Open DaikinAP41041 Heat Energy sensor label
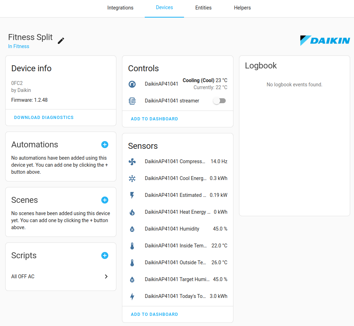Screen dimensions: 354x326 pyautogui.click(x=178, y=212)
